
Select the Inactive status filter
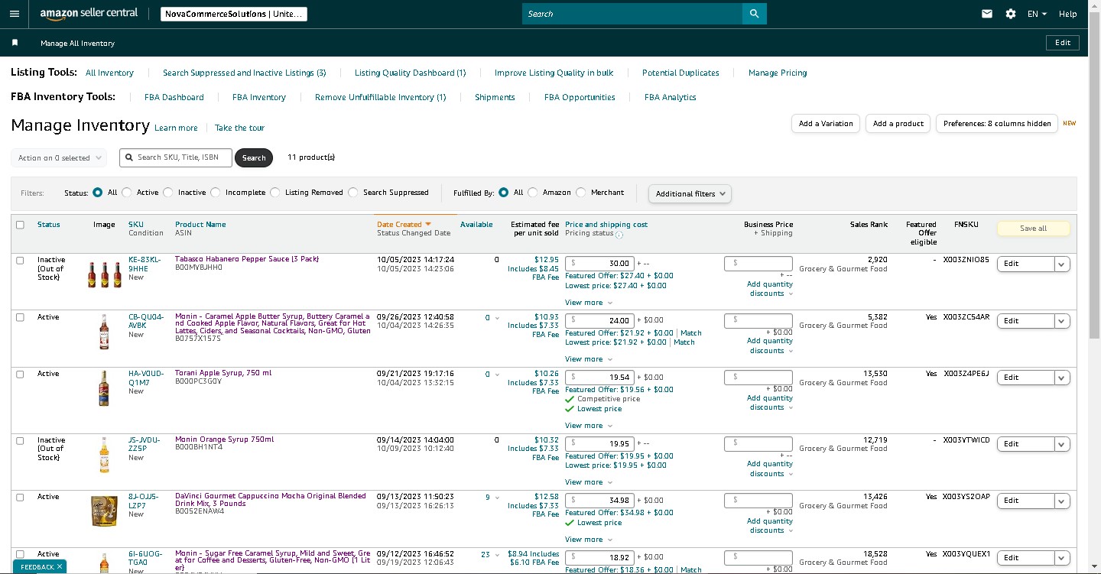(168, 193)
